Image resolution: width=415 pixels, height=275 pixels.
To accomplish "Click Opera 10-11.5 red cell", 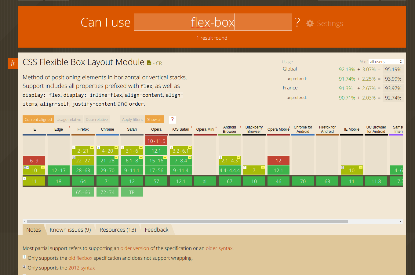I will click(156, 141).
